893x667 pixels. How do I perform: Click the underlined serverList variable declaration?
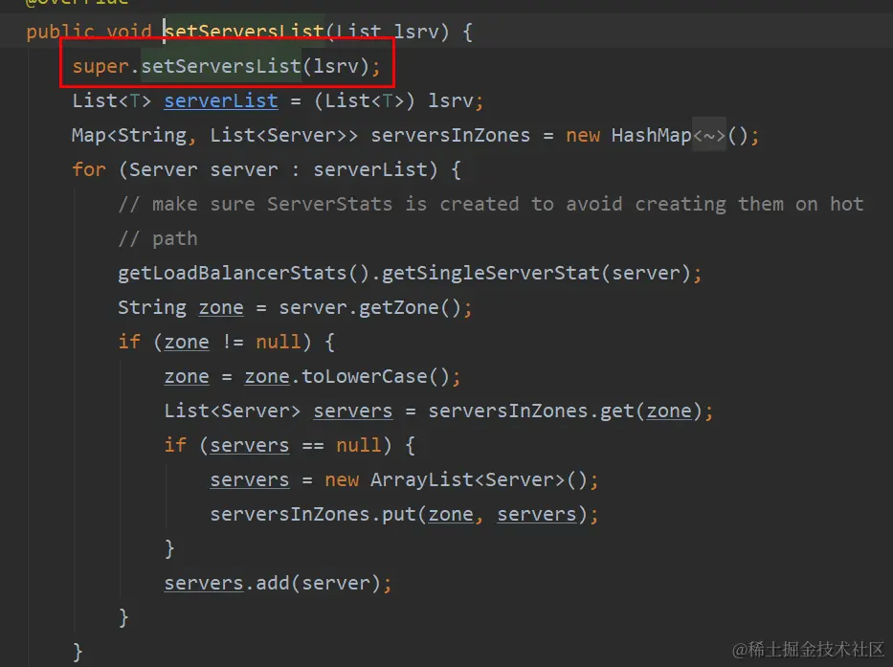coord(221,100)
